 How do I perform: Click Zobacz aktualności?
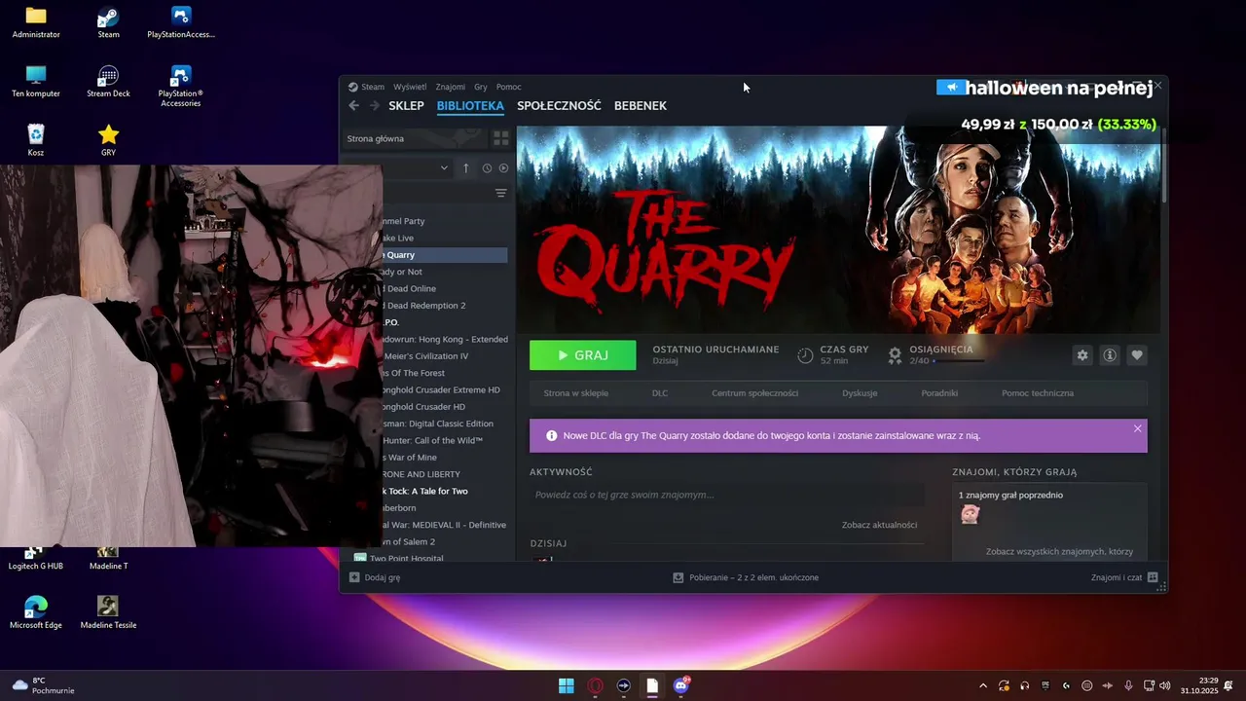[879, 525]
